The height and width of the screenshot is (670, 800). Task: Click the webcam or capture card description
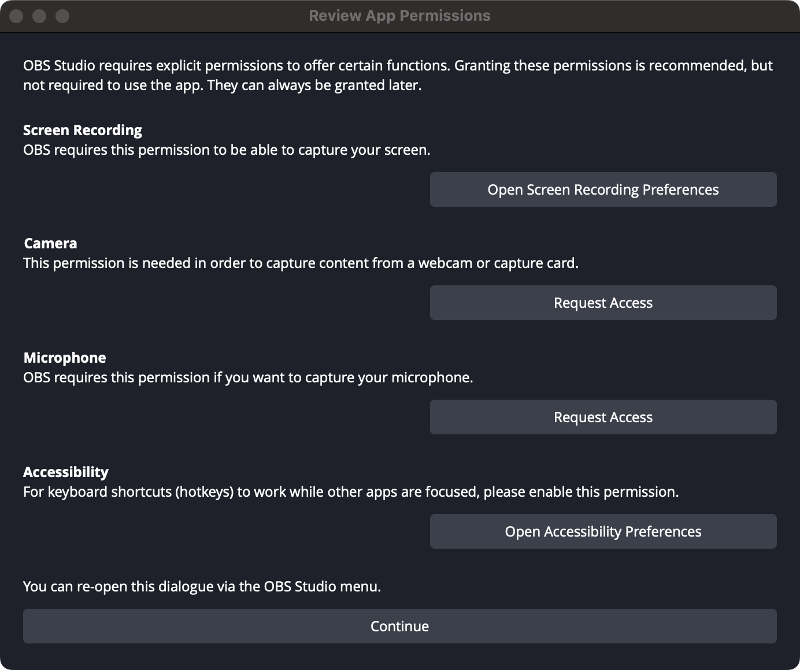click(x=301, y=263)
